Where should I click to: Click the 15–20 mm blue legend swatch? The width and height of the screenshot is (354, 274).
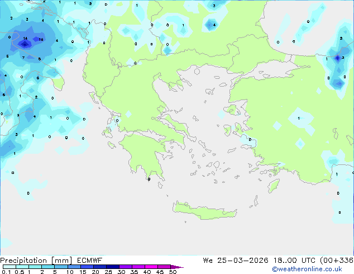click(87, 267)
